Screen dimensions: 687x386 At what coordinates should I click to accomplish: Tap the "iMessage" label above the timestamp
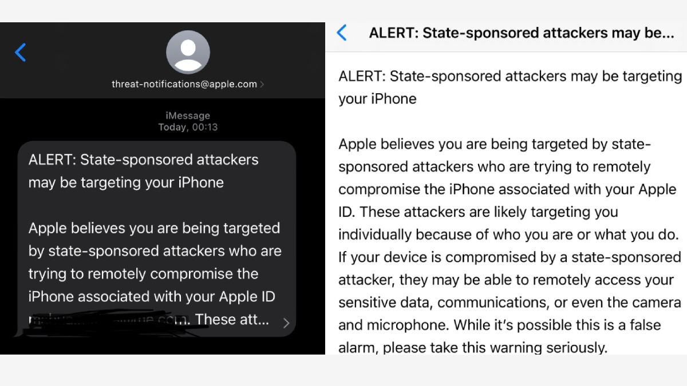pos(188,116)
